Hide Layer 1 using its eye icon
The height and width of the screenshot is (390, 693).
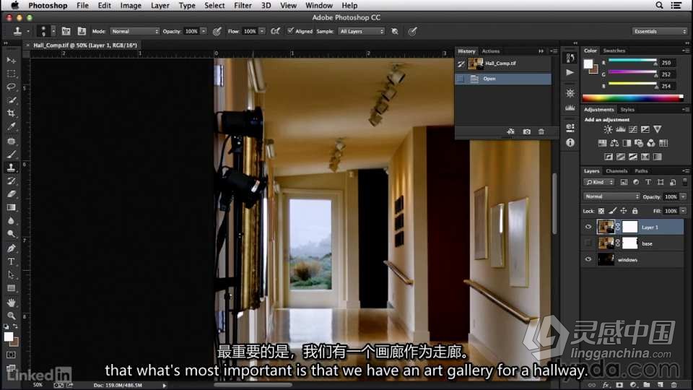tap(588, 227)
